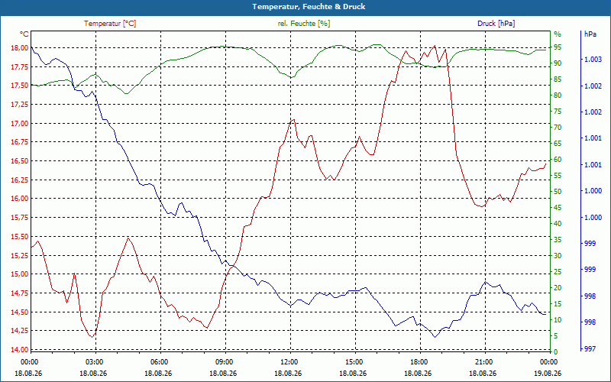The image size is (611, 382).
Task: Click the green '20' humidity axis value
Action: [x=558, y=288]
